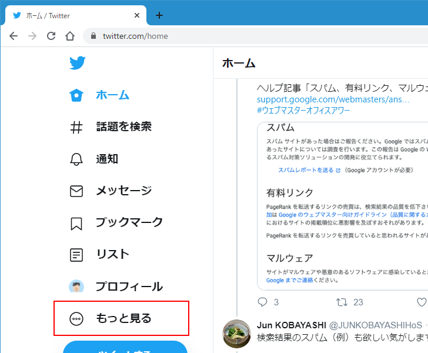Open リスト lists page
Viewport: 428px width, 353px height.
(99, 255)
